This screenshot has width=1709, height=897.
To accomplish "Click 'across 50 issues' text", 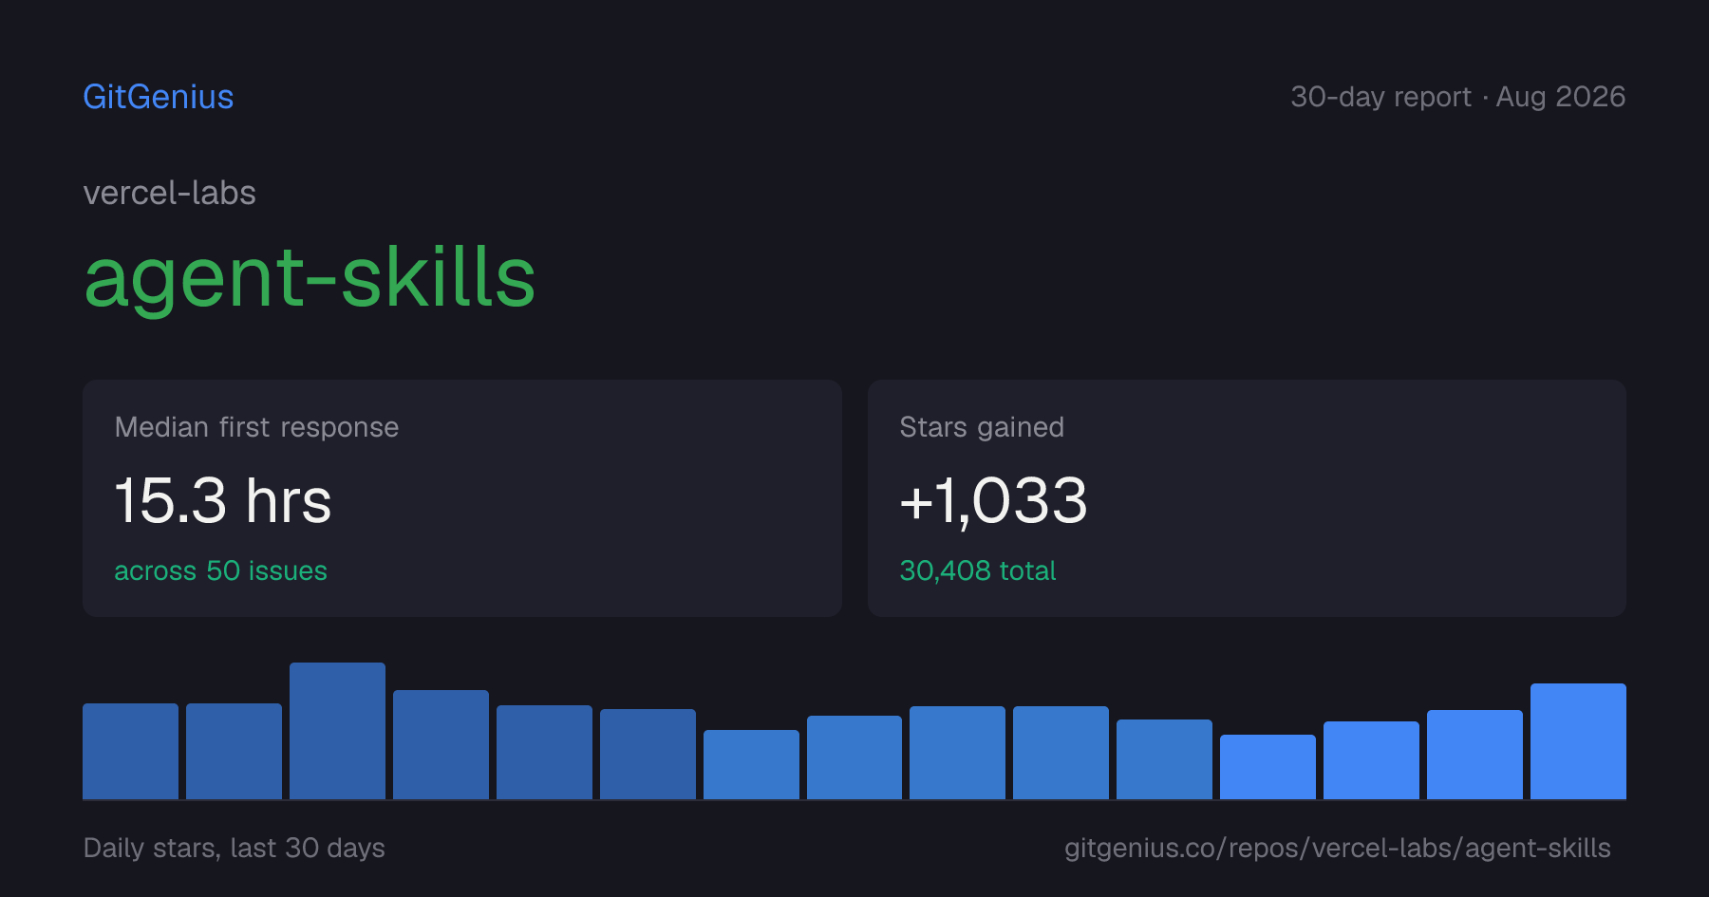I will (x=220, y=570).
